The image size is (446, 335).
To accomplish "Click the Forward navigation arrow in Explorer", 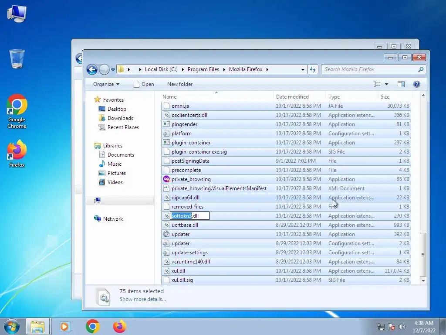I will click(104, 69).
